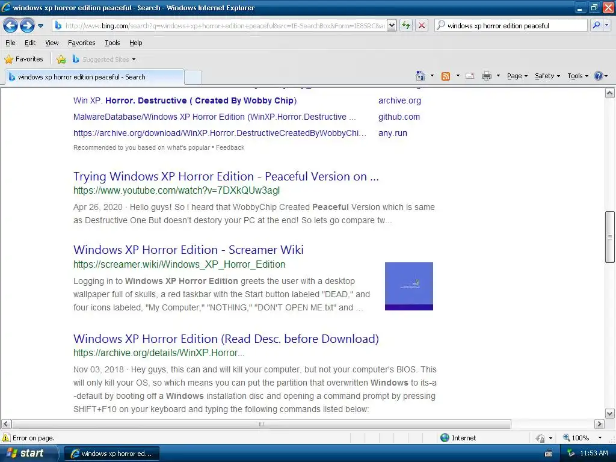Click the RSS feeds icon

tap(446, 76)
